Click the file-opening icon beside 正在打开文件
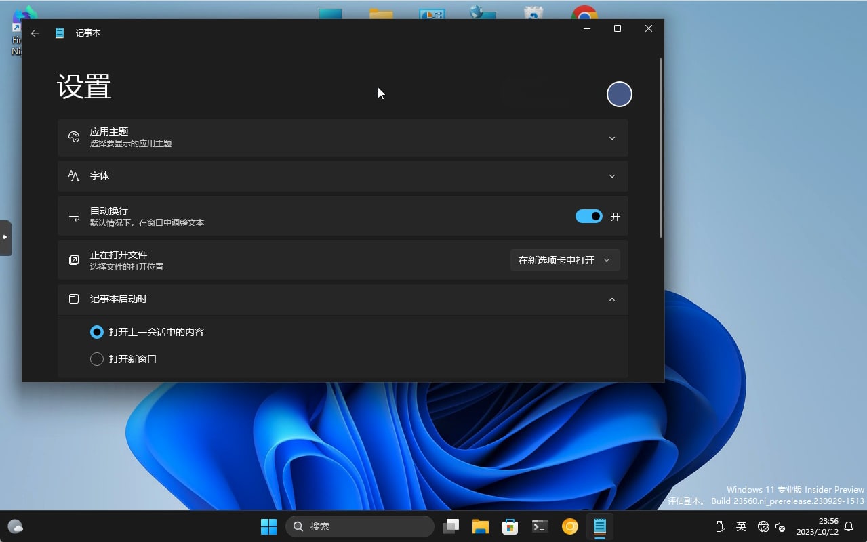This screenshot has height=542, width=867. pyautogui.click(x=74, y=259)
